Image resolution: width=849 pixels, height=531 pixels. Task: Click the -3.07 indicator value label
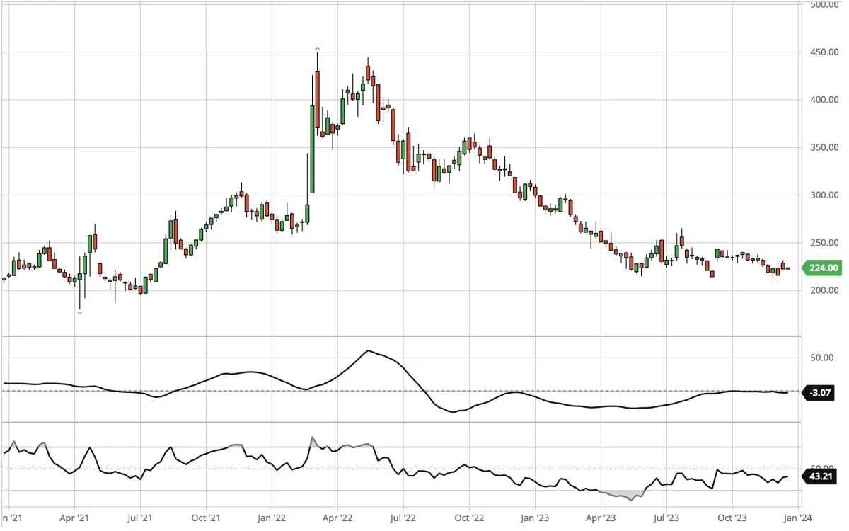[x=820, y=392]
